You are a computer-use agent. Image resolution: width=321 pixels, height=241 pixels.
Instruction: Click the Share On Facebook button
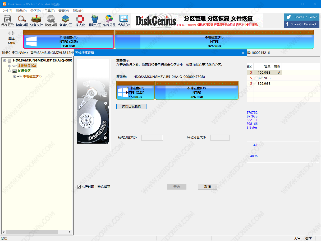(x=301, y=24)
